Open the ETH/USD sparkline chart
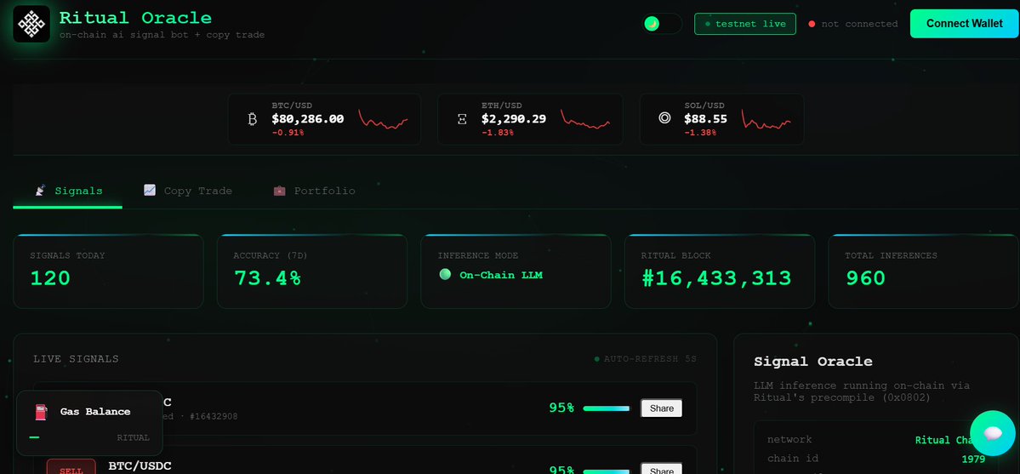 [585, 119]
